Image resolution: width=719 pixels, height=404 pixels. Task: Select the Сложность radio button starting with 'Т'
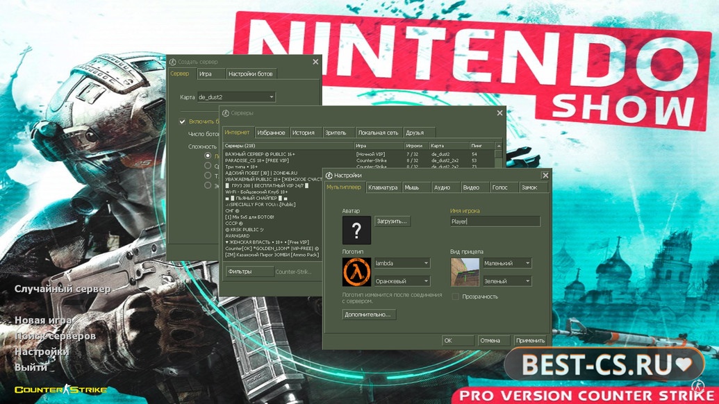click(208, 176)
